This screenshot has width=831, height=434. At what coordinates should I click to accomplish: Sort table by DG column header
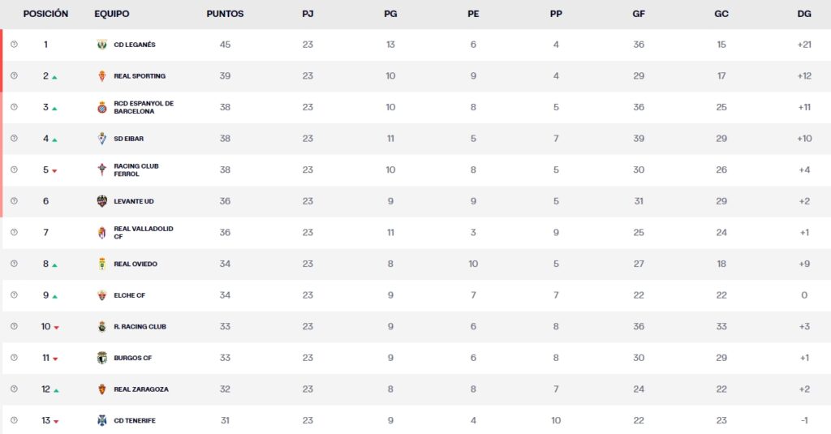804,14
